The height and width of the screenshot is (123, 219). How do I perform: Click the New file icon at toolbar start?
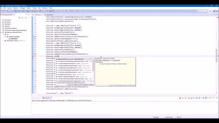1,11
